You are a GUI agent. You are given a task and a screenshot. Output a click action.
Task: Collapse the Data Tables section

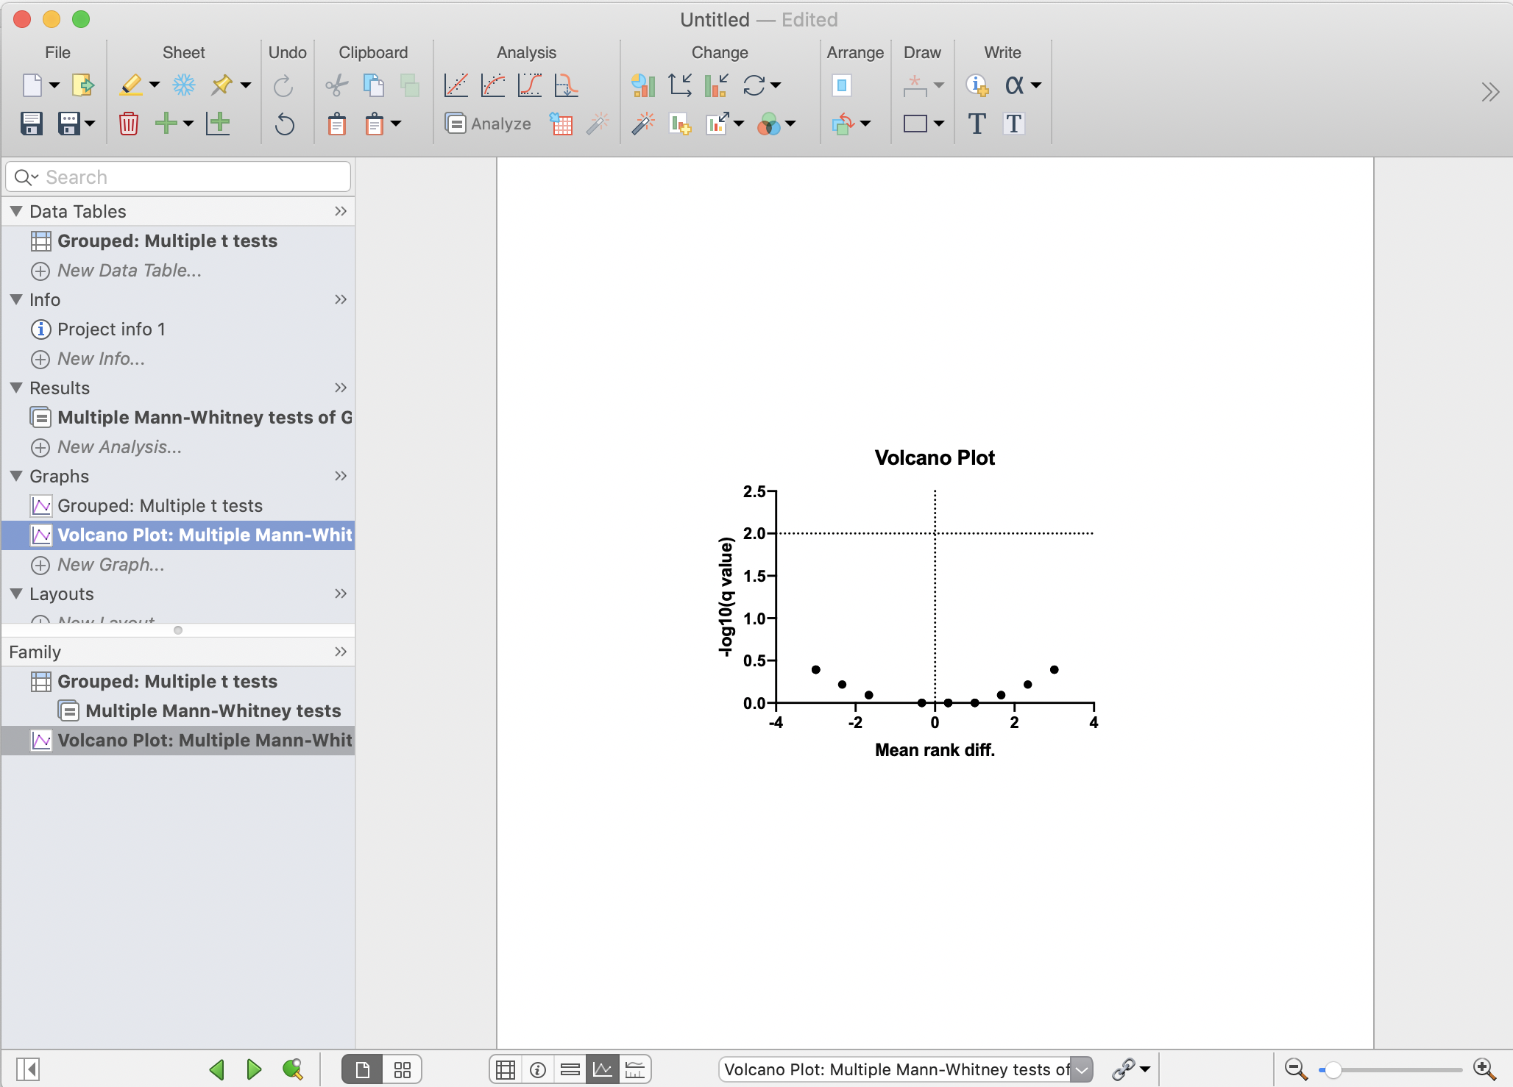pyautogui.click(x=16, y=211)
